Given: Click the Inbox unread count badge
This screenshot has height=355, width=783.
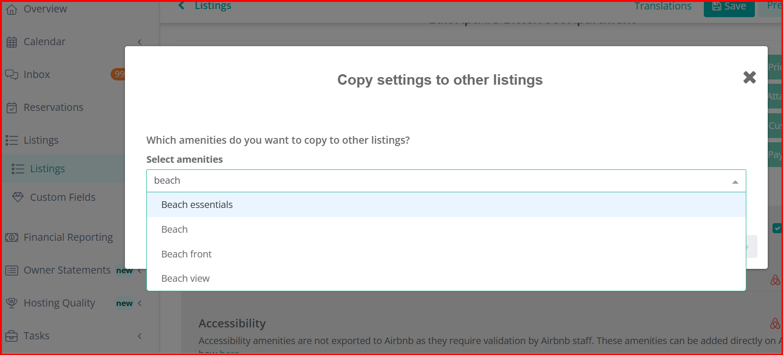Looking at the screenshot, I should pos(118,74).
